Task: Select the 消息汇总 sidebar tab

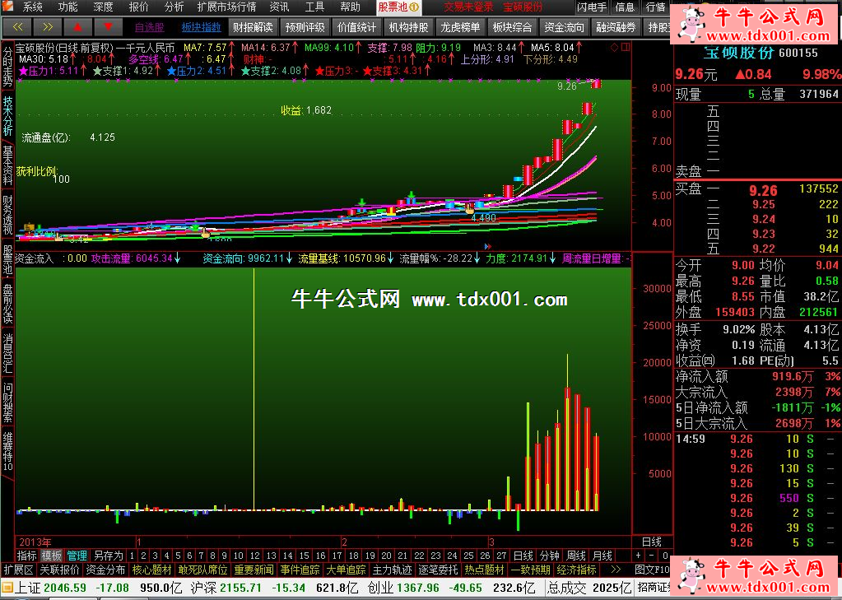Action: click(x=7, y=353)
